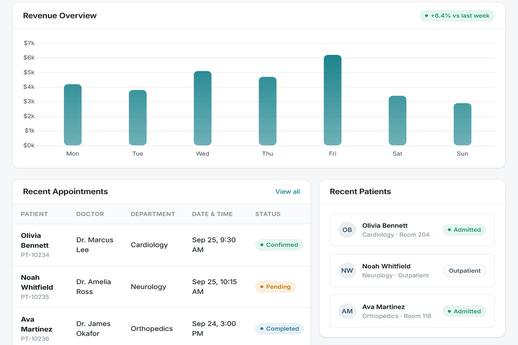
Task: Click the Saturday revenue bar
Action: pyautogui.click(x=398, y=121)
